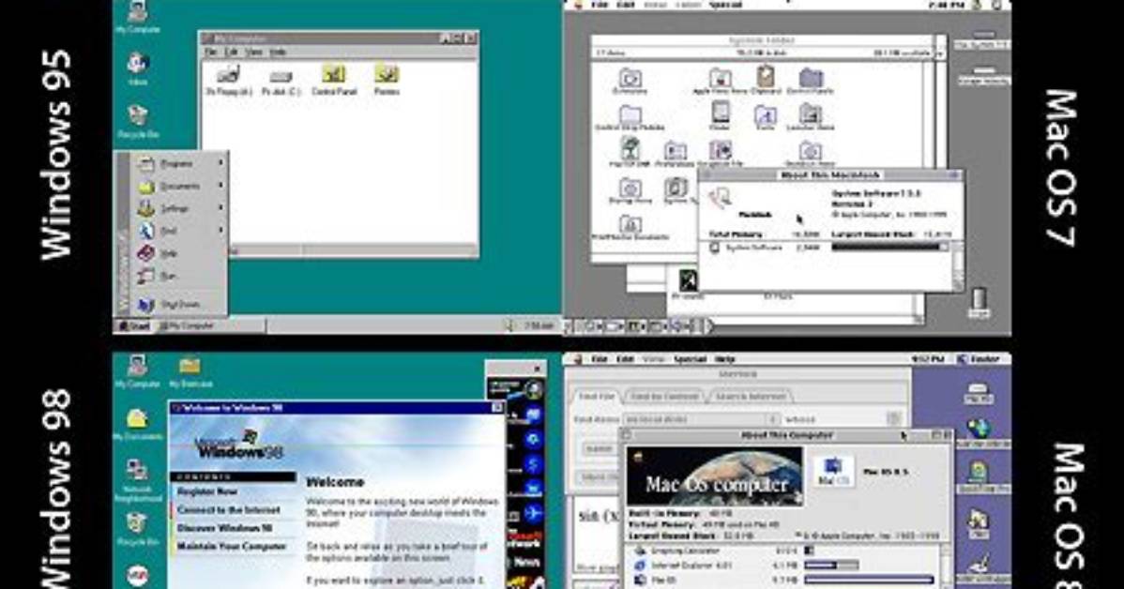Open Control Strip Modules folder
1124x589 pixels.
click(630, 118)
